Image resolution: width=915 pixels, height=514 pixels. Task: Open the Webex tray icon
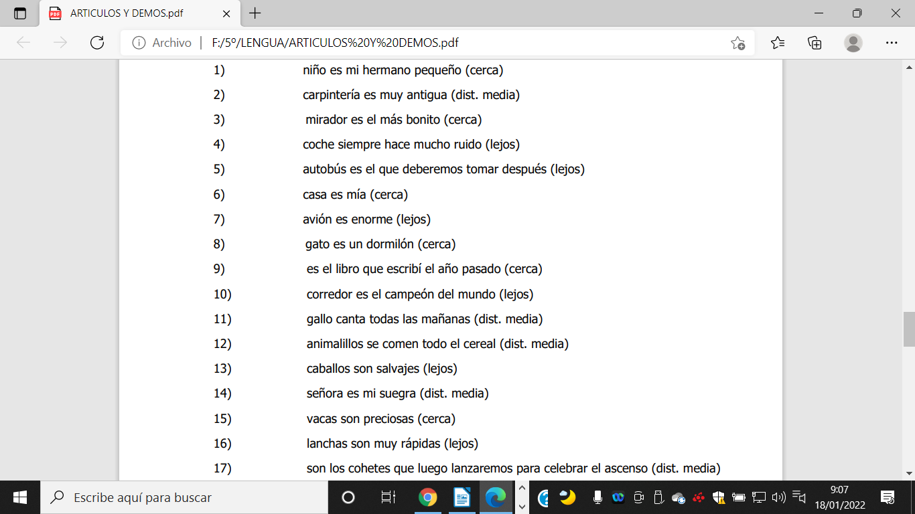click(618, 497)
